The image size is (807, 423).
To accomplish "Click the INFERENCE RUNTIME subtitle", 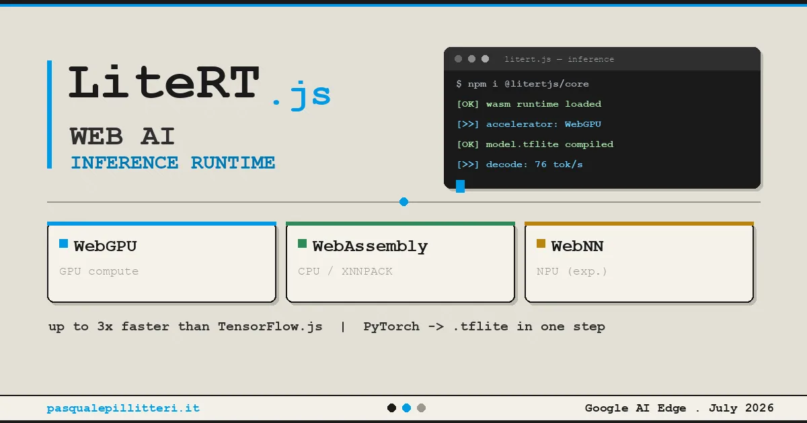I will [x=173, y=162].
